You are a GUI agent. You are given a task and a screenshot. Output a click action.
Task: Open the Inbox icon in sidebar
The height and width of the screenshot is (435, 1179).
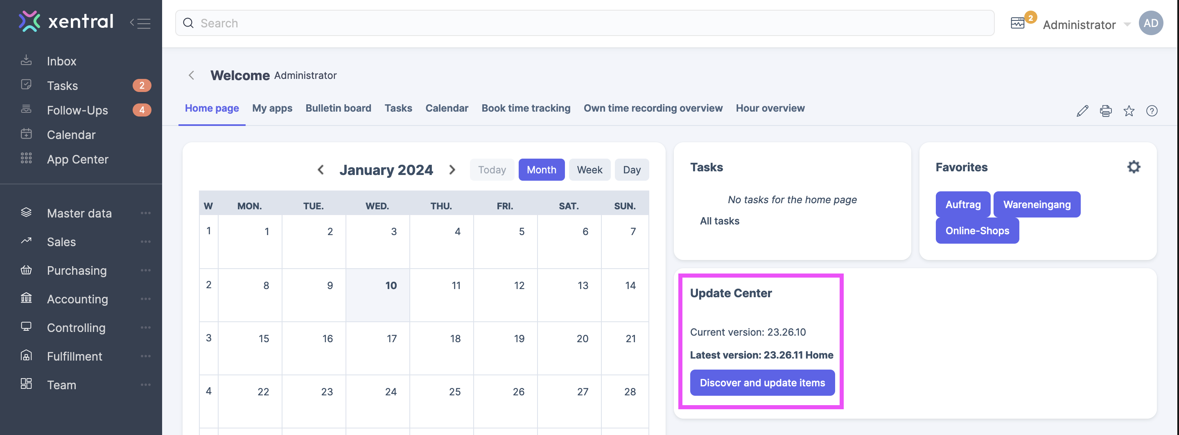click(26, 61)
